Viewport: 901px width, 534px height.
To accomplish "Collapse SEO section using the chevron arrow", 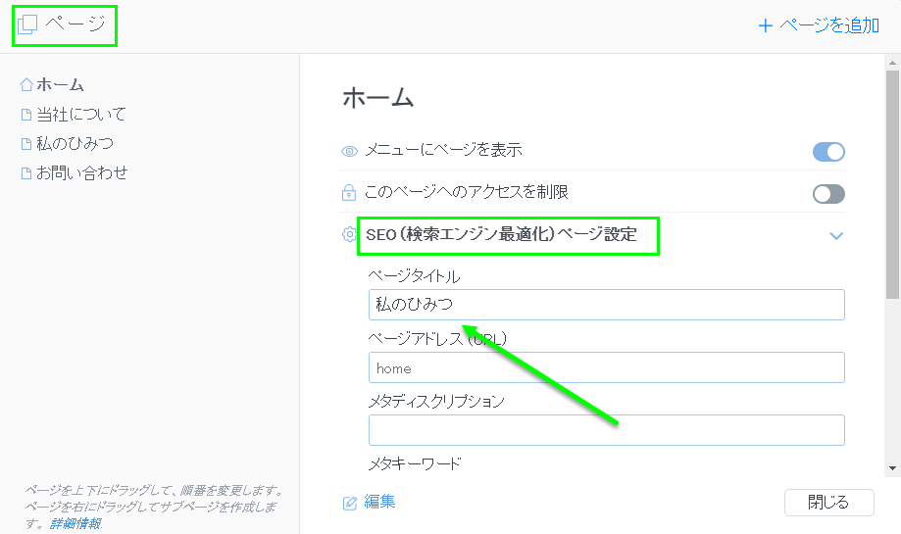I will click(x=836, y=236).
